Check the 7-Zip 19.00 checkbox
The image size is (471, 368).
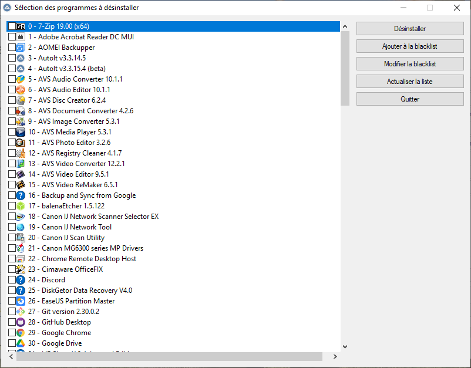point(12,26)
